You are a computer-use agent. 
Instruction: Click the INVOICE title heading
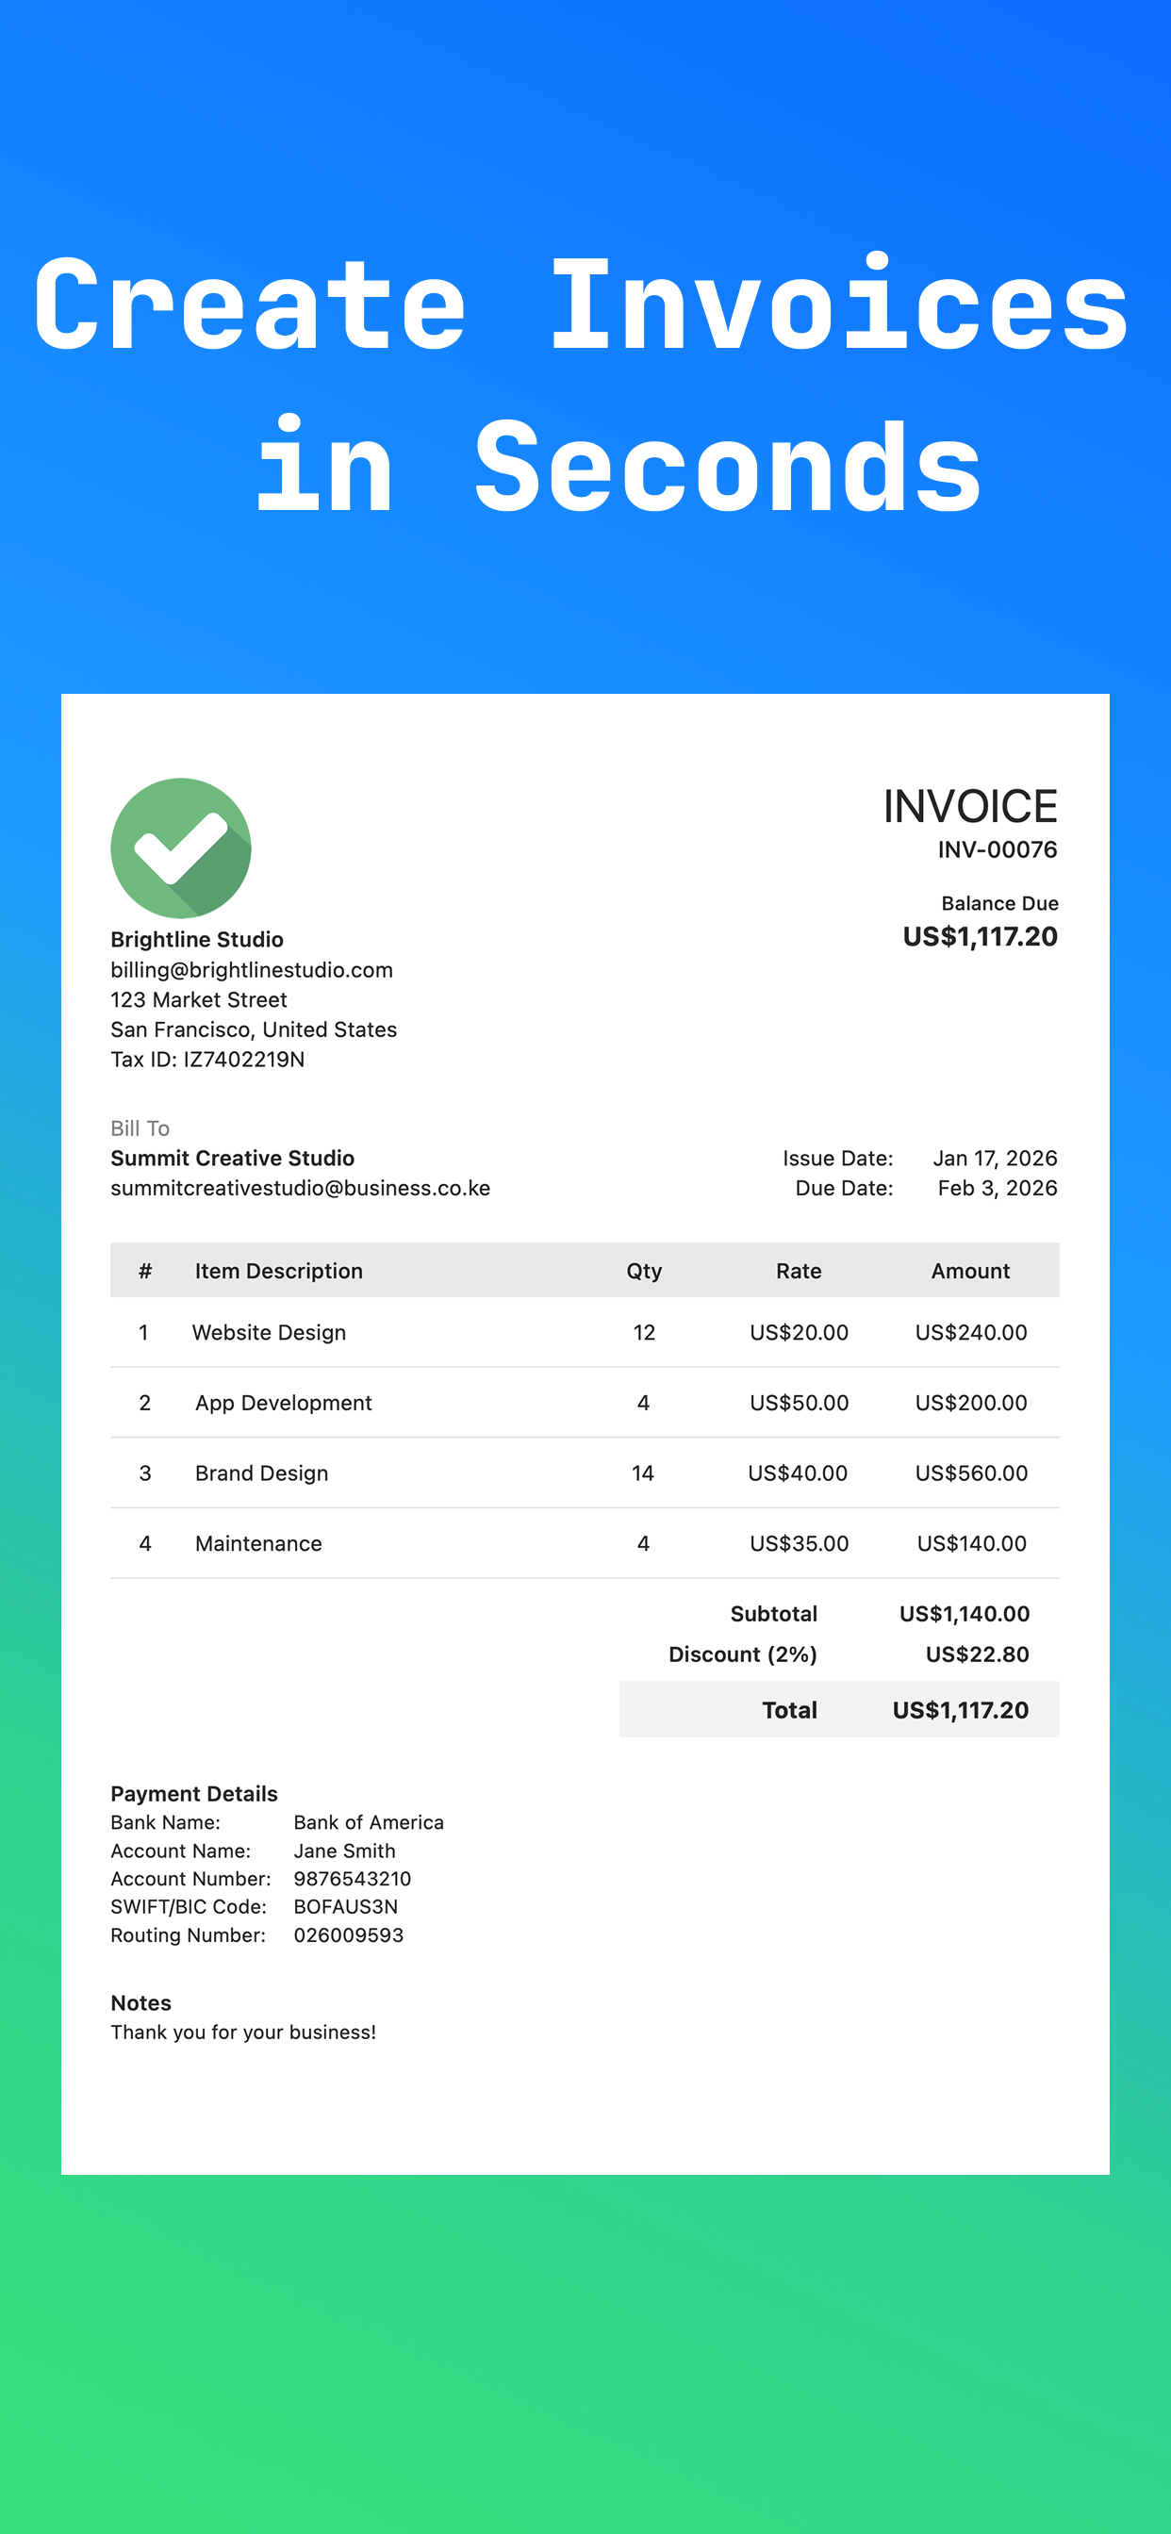[x=969, y=807]
